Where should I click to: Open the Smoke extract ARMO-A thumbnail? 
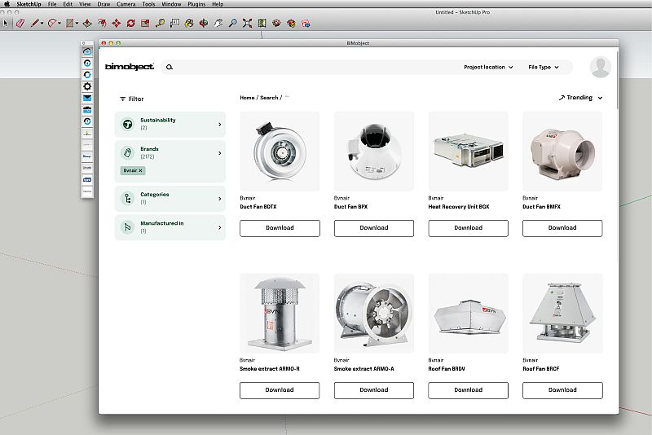tap(374, 314)
